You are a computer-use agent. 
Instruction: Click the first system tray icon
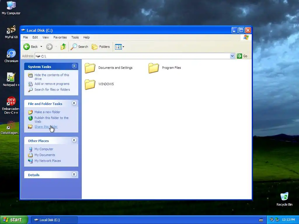click(272, 220)
